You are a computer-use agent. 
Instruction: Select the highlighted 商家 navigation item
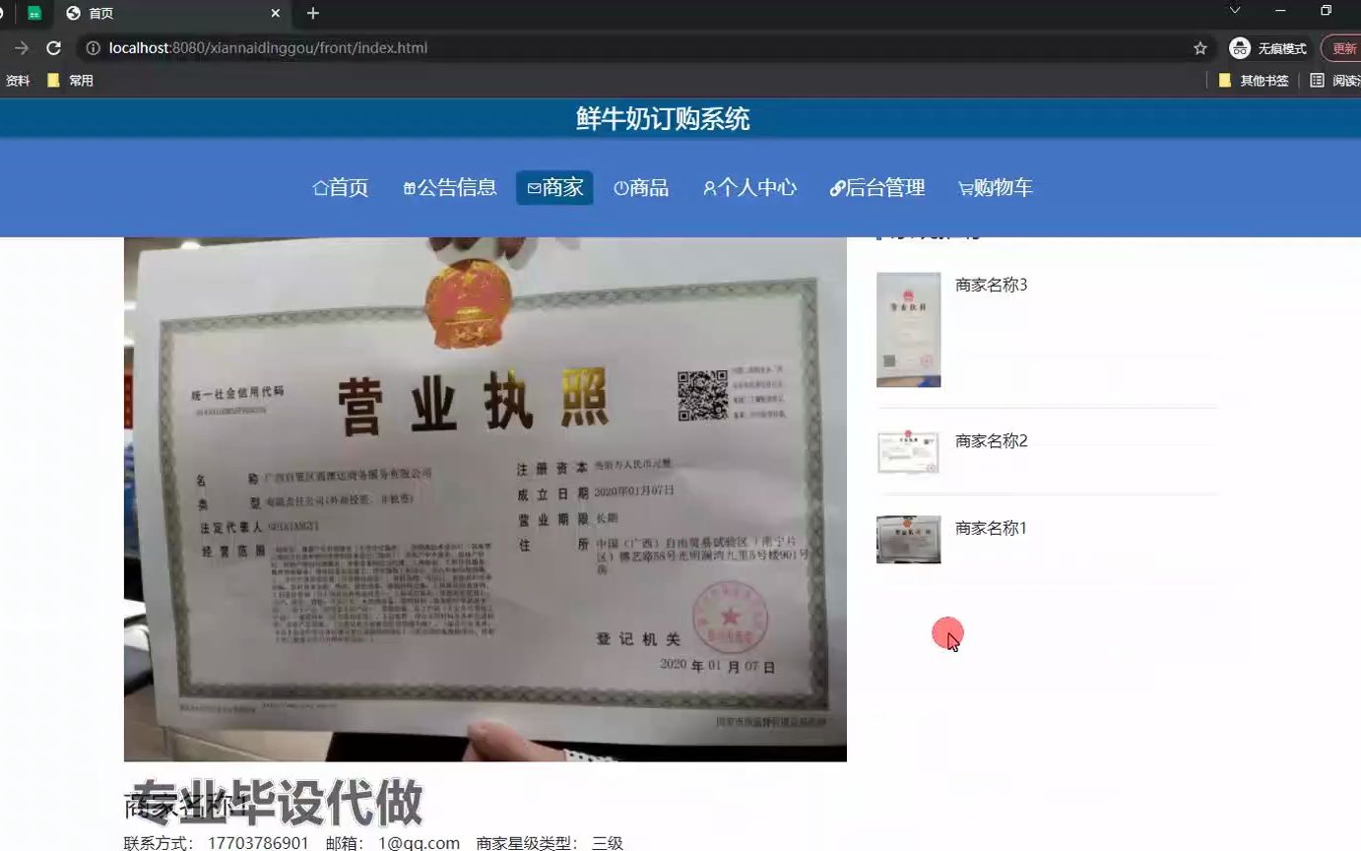click(x=554, y=187)
